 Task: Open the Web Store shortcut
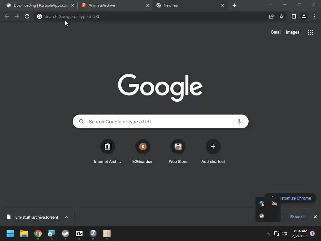coord(178,152)
